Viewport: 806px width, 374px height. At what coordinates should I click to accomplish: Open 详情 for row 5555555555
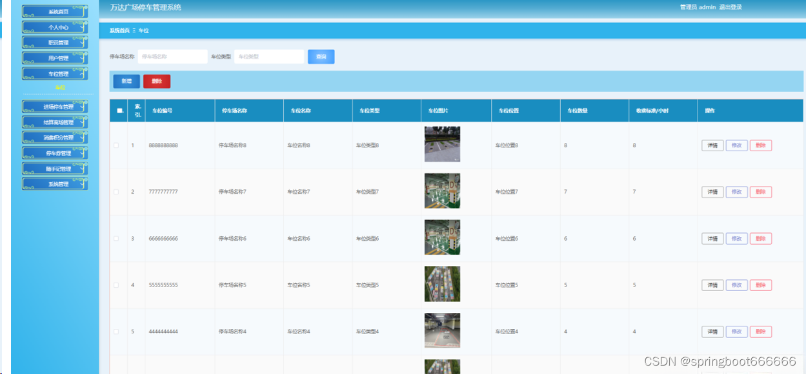pyautogui.click(x=712, y=285)
